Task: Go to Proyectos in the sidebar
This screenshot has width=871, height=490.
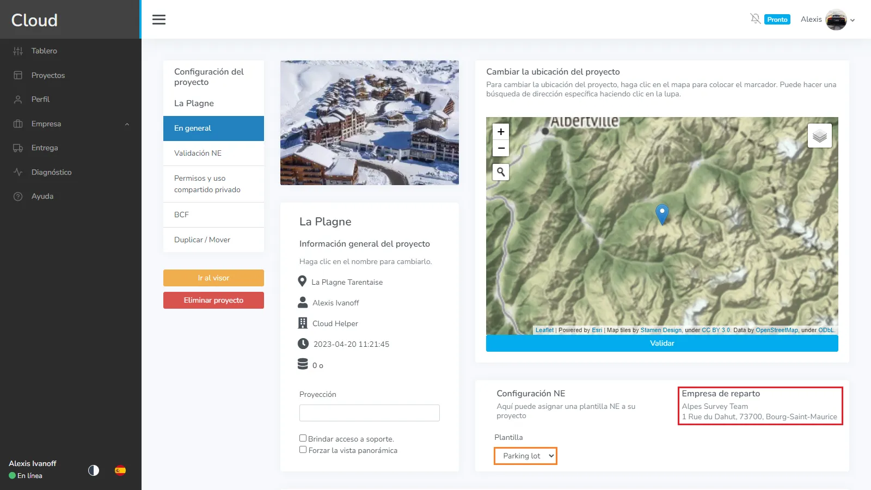Action: [48, 75]
